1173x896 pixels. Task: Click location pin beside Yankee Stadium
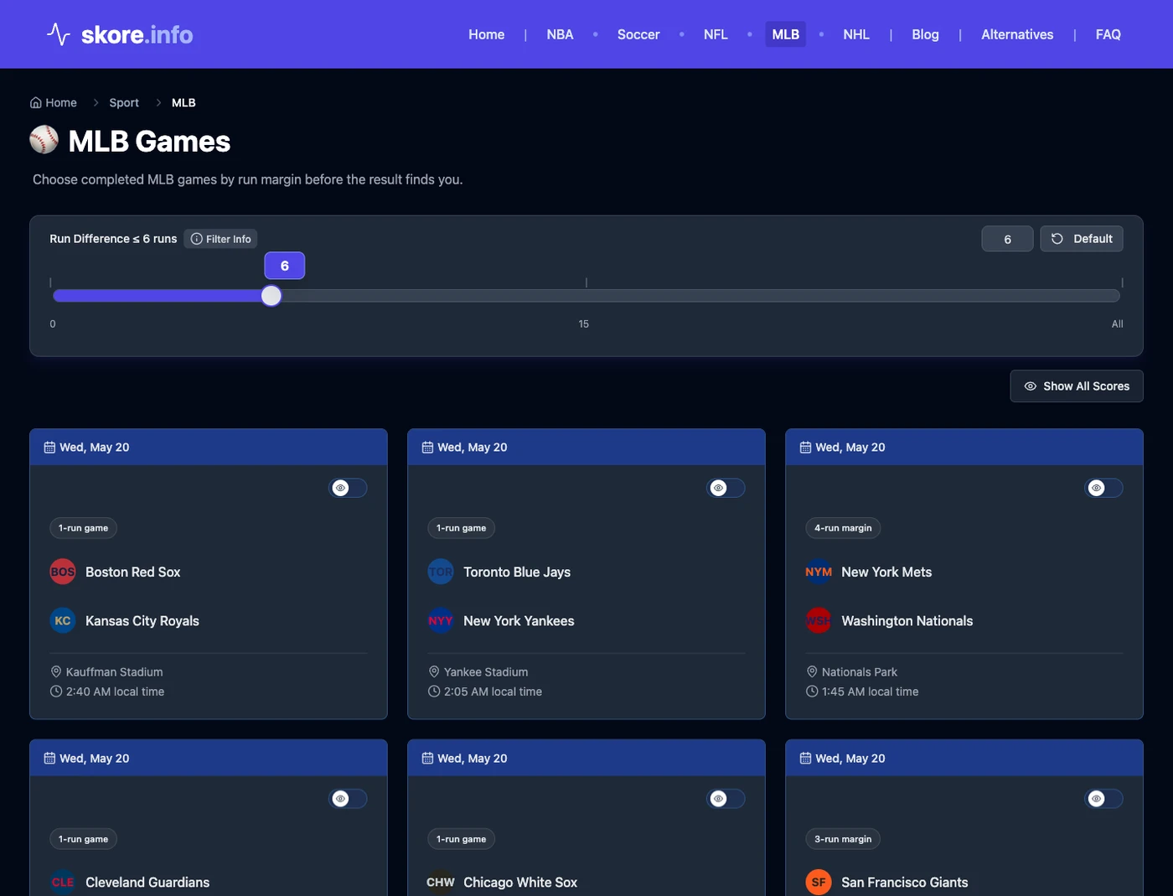pyautogui.click(x=434, y=672)
